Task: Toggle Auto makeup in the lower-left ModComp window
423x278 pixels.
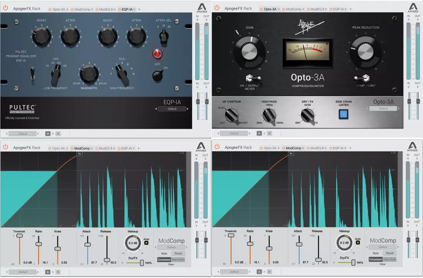Action: [146, 243]
